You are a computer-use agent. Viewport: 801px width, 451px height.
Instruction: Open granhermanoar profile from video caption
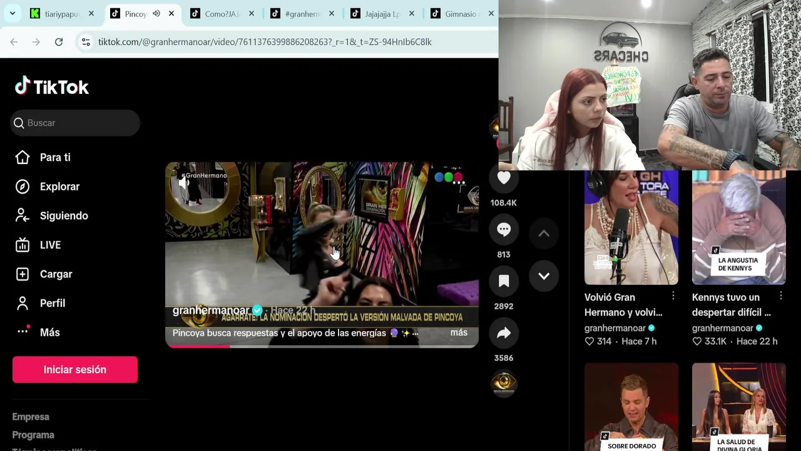coord(211,311)
